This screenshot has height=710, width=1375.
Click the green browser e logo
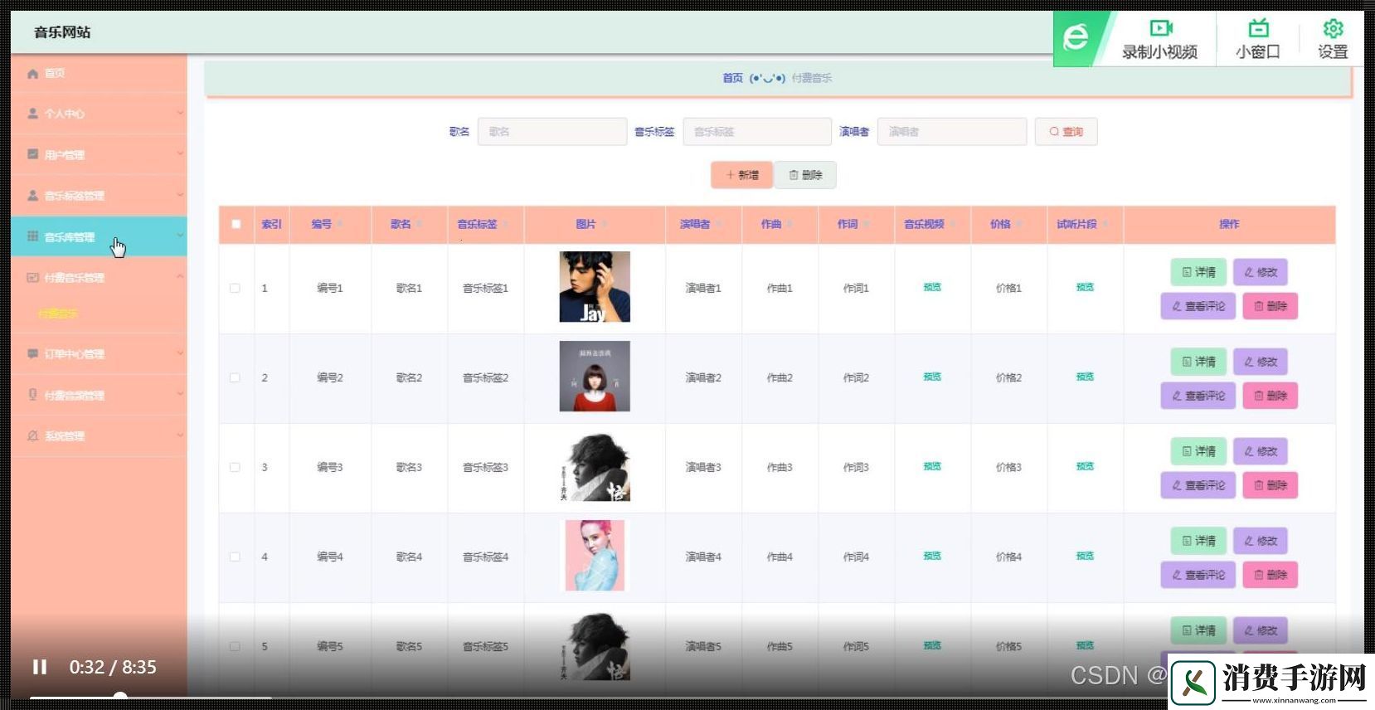[x=1076, y=37]
